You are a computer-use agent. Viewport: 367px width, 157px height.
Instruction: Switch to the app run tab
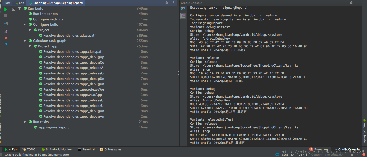coord(19,3)
